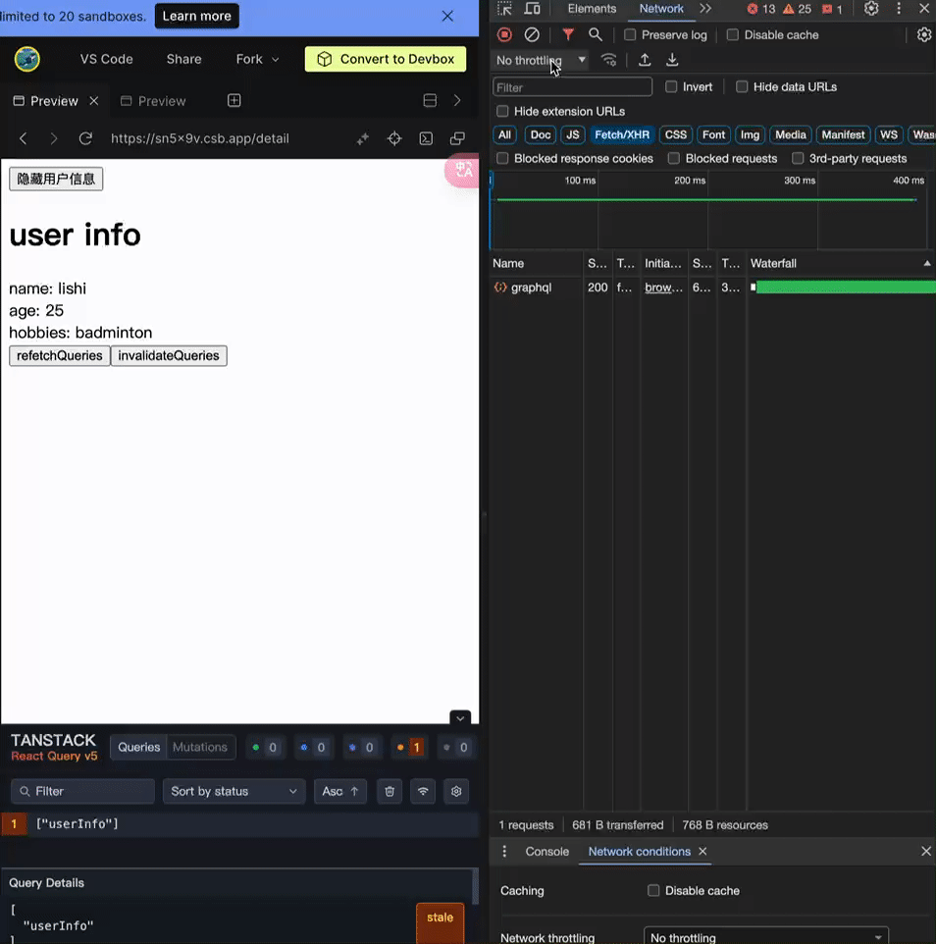The height and width of the screenshot is (944, 936).
Task: Import HAR file upload icon
Action: click(x=644, y=60)
